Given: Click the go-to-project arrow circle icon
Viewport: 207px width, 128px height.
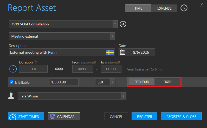Looking at the screenshot, I should [x=123, y=24].
